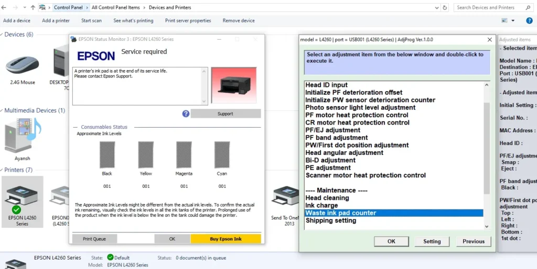The height and width of the screenshot is (269, 537).
Task: Click the Previous button in AdjProg
Action: (x=474, y=241)
